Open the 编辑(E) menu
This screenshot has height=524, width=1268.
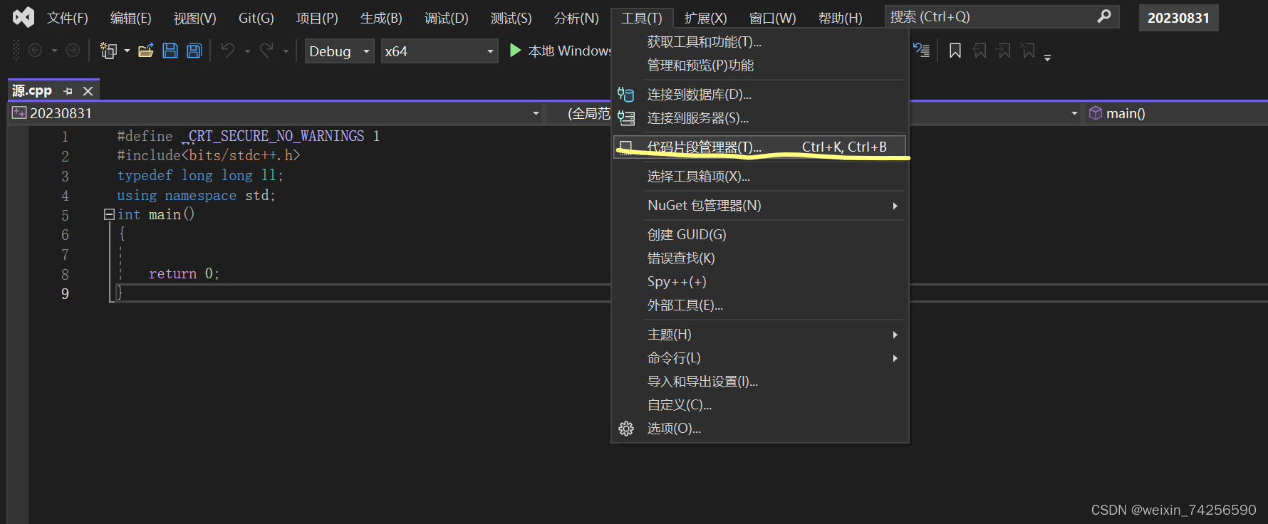point(131,18)
